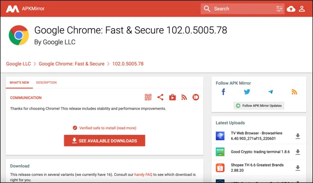Open Shopee TH 6.6 Greatest Brands entry
Viewport: 313px width, 183px height.
tap(257, 167)
